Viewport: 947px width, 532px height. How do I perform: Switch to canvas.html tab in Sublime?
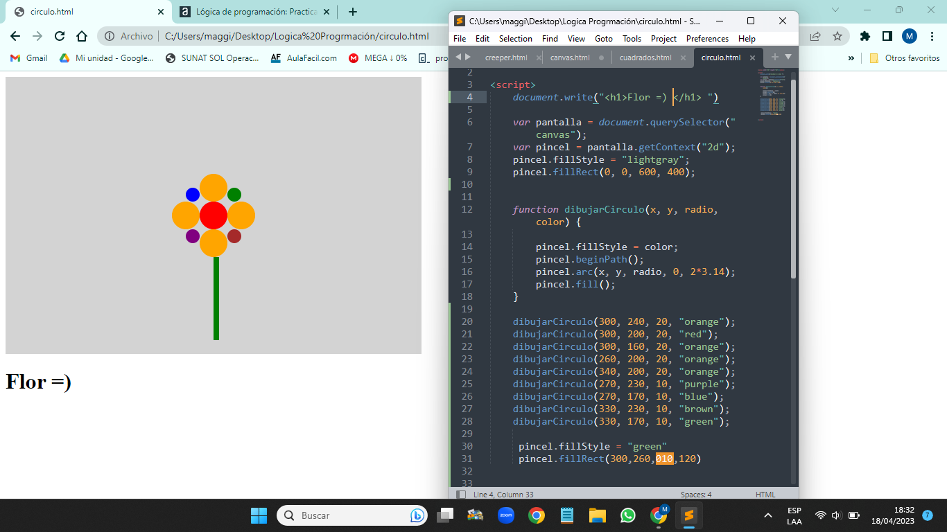[570, 57]
